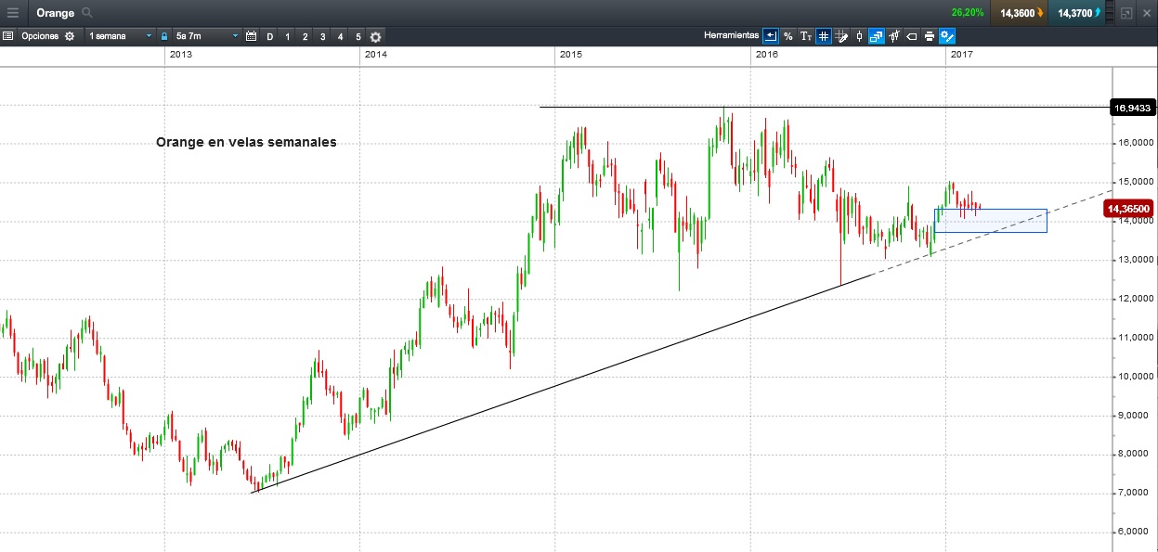The height and width of the screenshot is (552, 1158).
Task: Click the search magnifier next to Orange
Action: pos(87,13)
